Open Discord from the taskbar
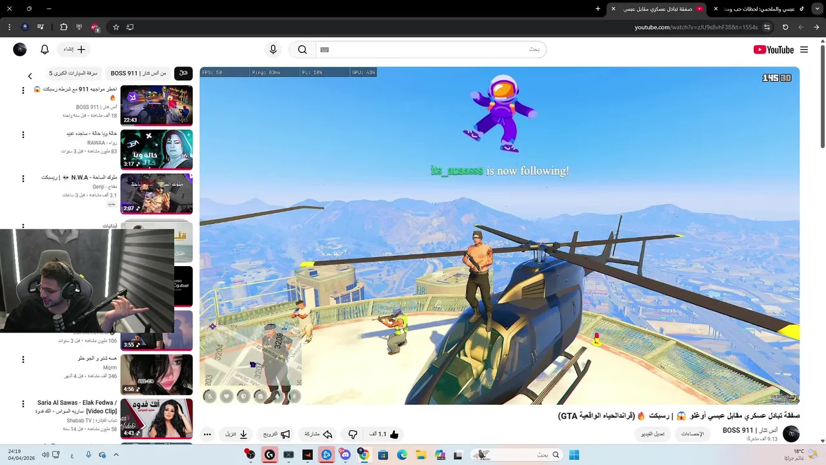Screen dimensions: 826x465 tap(345, 455)
